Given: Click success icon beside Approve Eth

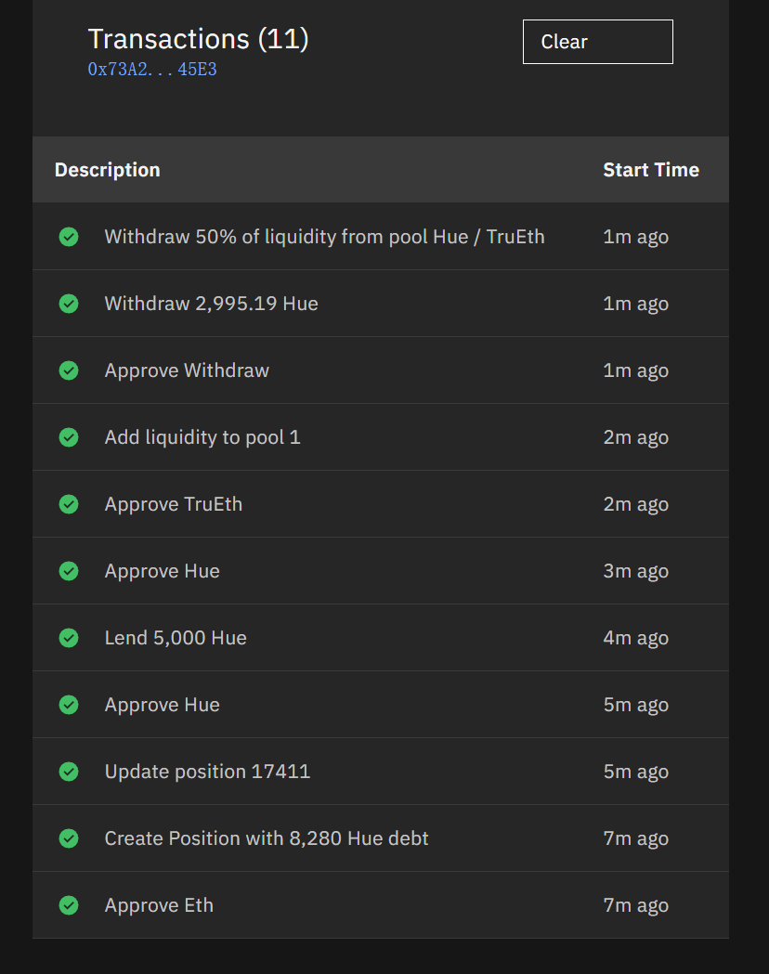Looking at the screenshot, I should [x=69, y=905].
